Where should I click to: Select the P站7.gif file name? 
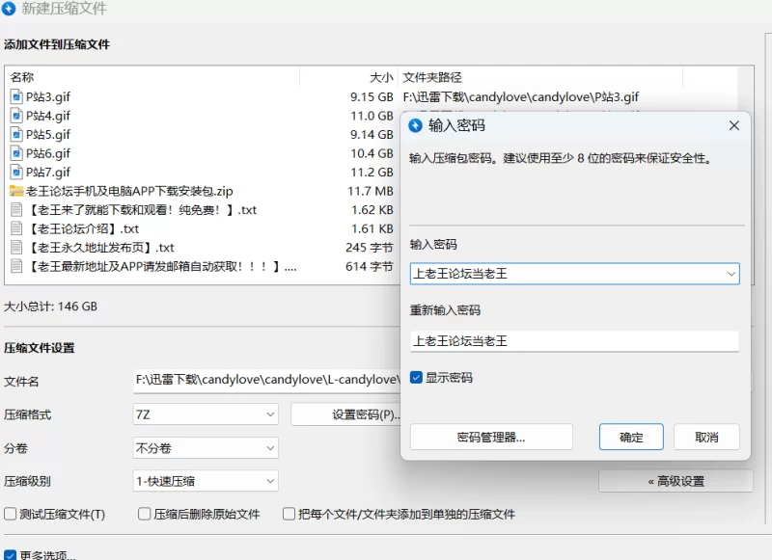point(48,173)
